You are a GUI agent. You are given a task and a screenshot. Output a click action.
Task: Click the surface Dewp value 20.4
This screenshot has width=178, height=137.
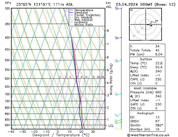pos(159,67)
